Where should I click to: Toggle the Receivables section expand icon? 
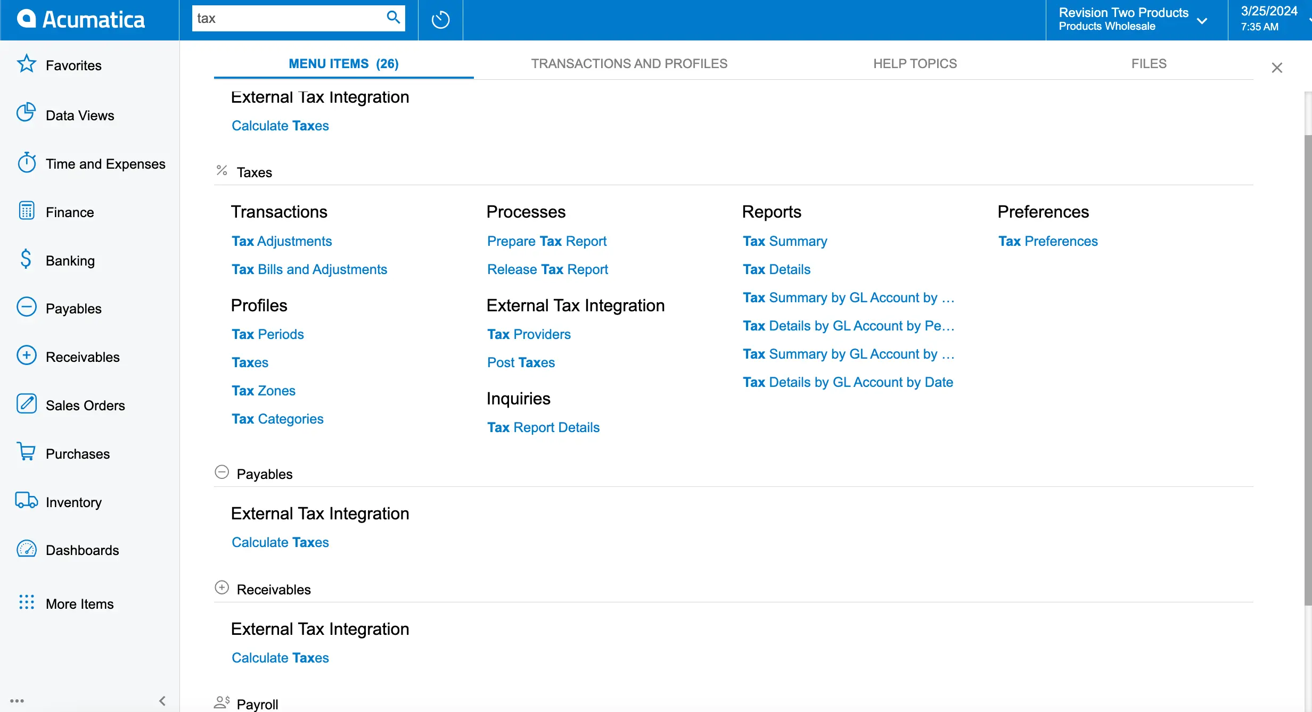(221, 589)
